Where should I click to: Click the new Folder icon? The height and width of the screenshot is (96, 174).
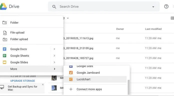[x=4, y=23]
